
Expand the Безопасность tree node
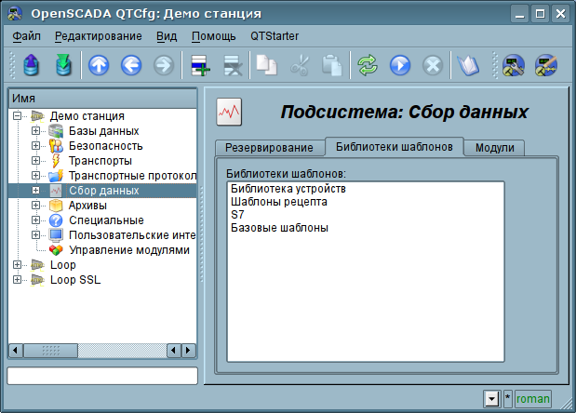pyautogui.click(x=35, y=146)
